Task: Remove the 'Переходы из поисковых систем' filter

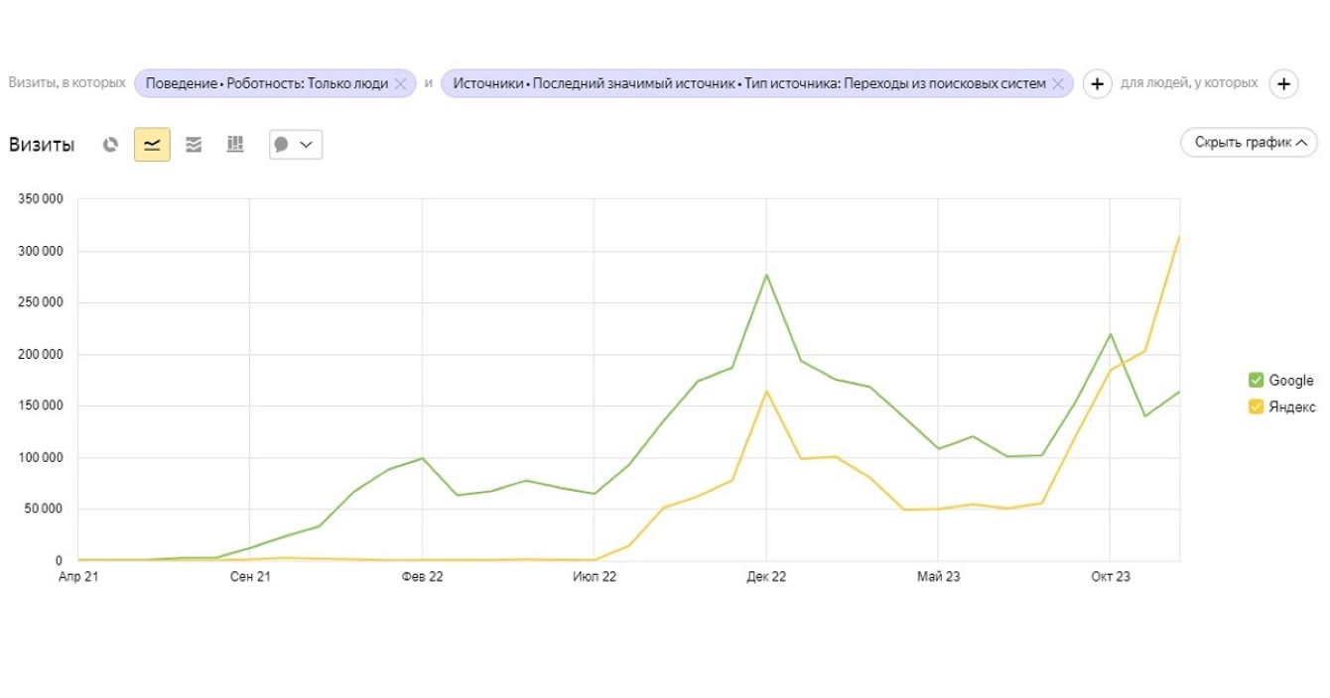Action: click(x=1058, y=84)
